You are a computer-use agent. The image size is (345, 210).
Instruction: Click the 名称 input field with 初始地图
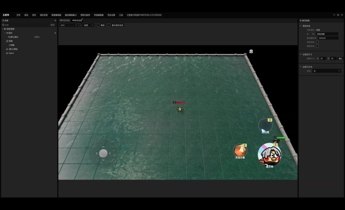tap(327, 34)
